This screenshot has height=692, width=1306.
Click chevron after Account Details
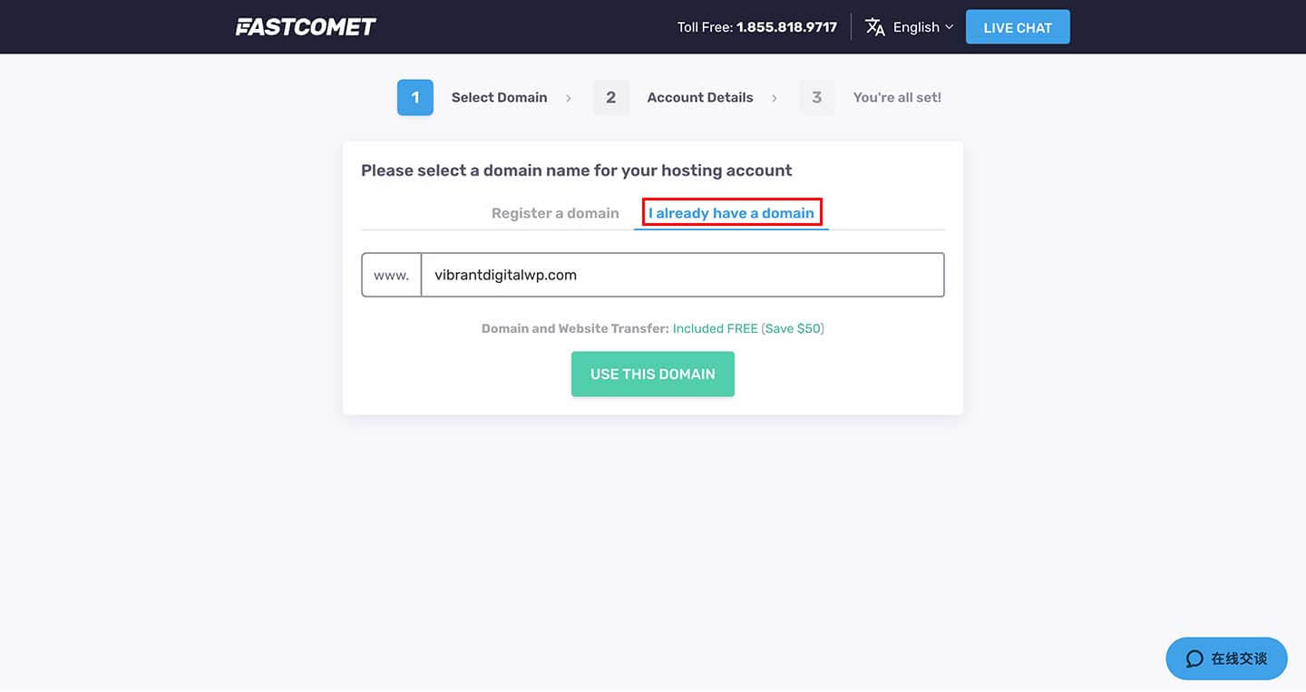pyautogui.click(x=775, y=98)
